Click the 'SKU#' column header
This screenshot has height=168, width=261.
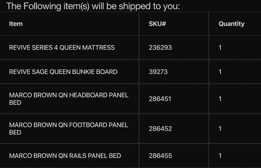(x=157, y=24)
